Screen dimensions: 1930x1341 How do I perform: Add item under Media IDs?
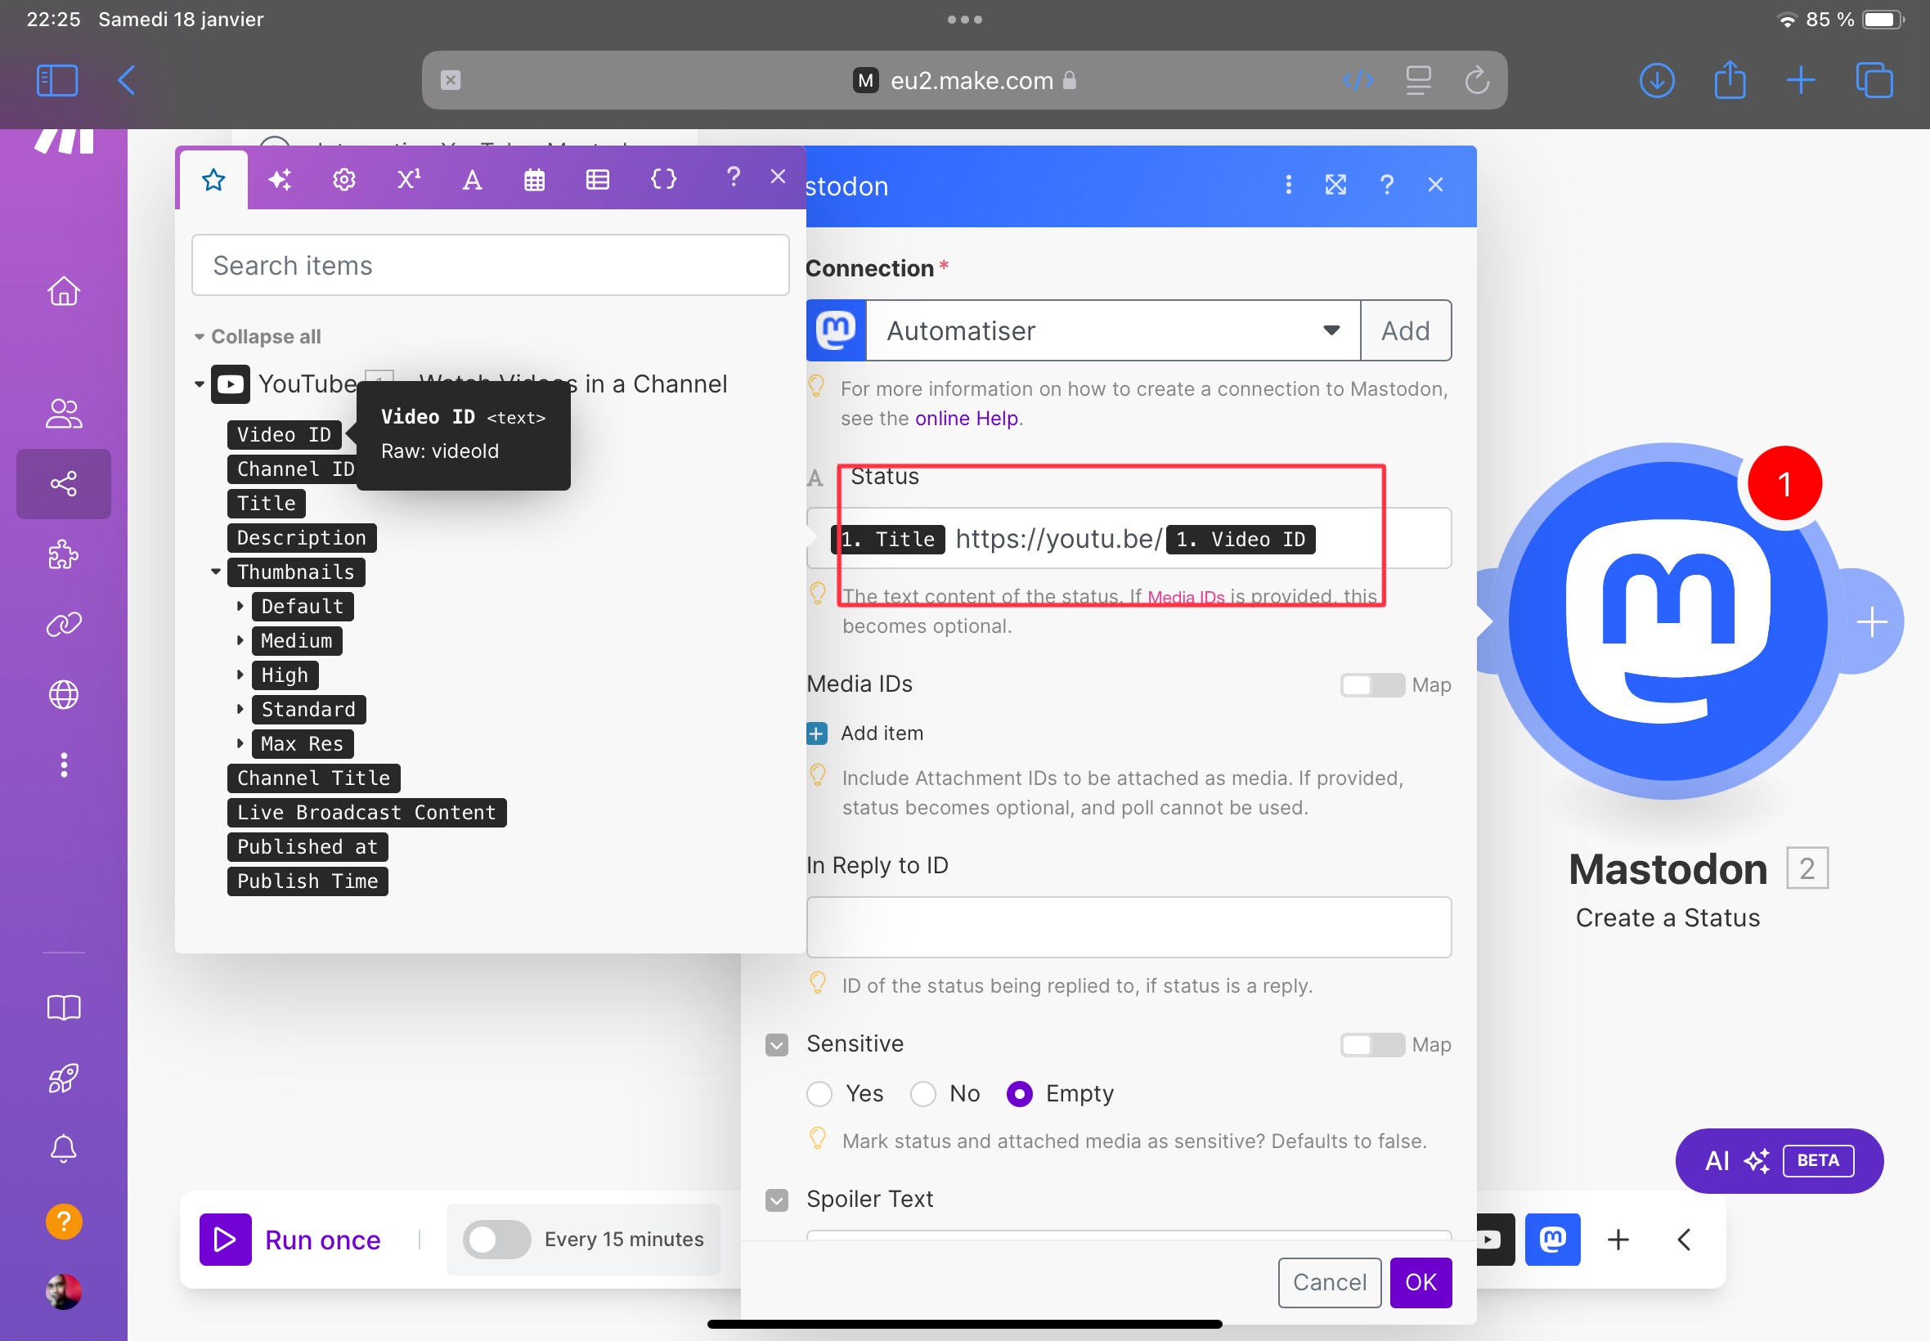[x=864, y=733]
